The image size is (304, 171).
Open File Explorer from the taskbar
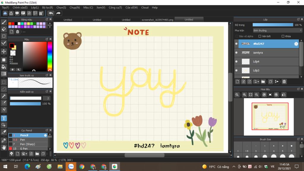click(x=60, y=167)
